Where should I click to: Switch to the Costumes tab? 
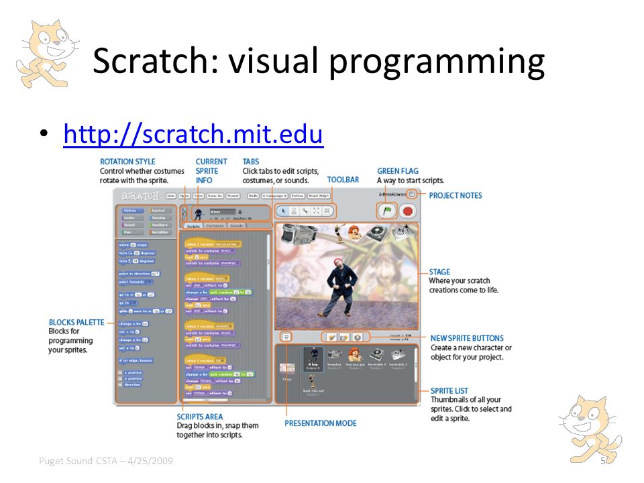pos(215,225)
